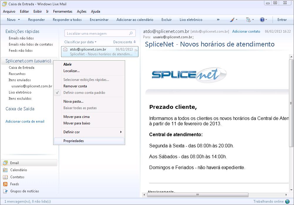Viewport: 294px width, 205px height.
Task: Open the Ferramentas menu
Action: click(63, 11)
